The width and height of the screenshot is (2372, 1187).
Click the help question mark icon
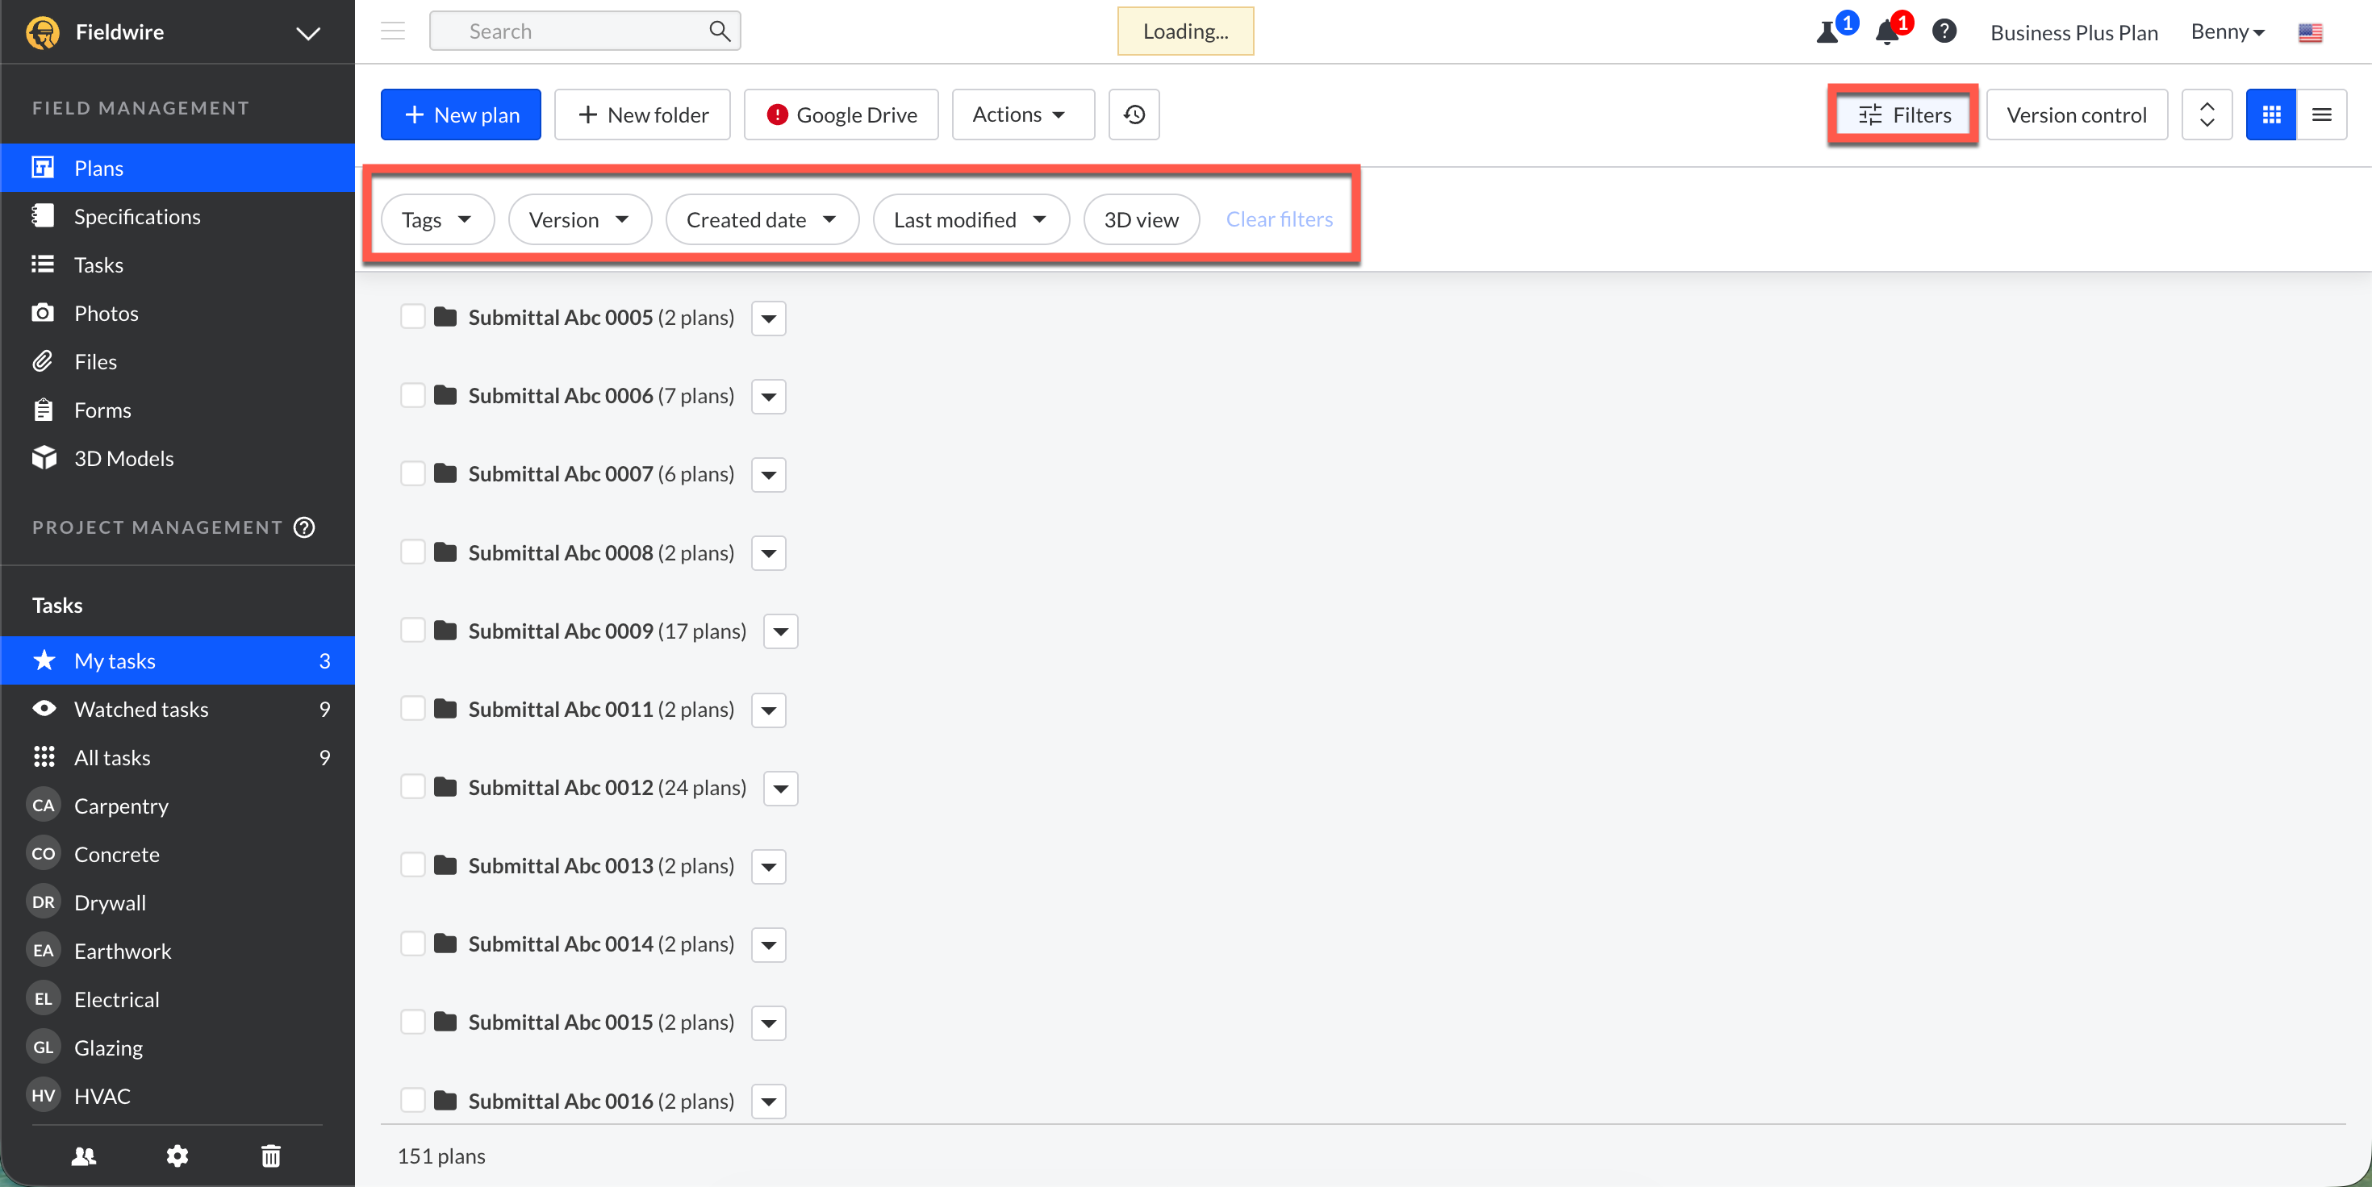1944,31
